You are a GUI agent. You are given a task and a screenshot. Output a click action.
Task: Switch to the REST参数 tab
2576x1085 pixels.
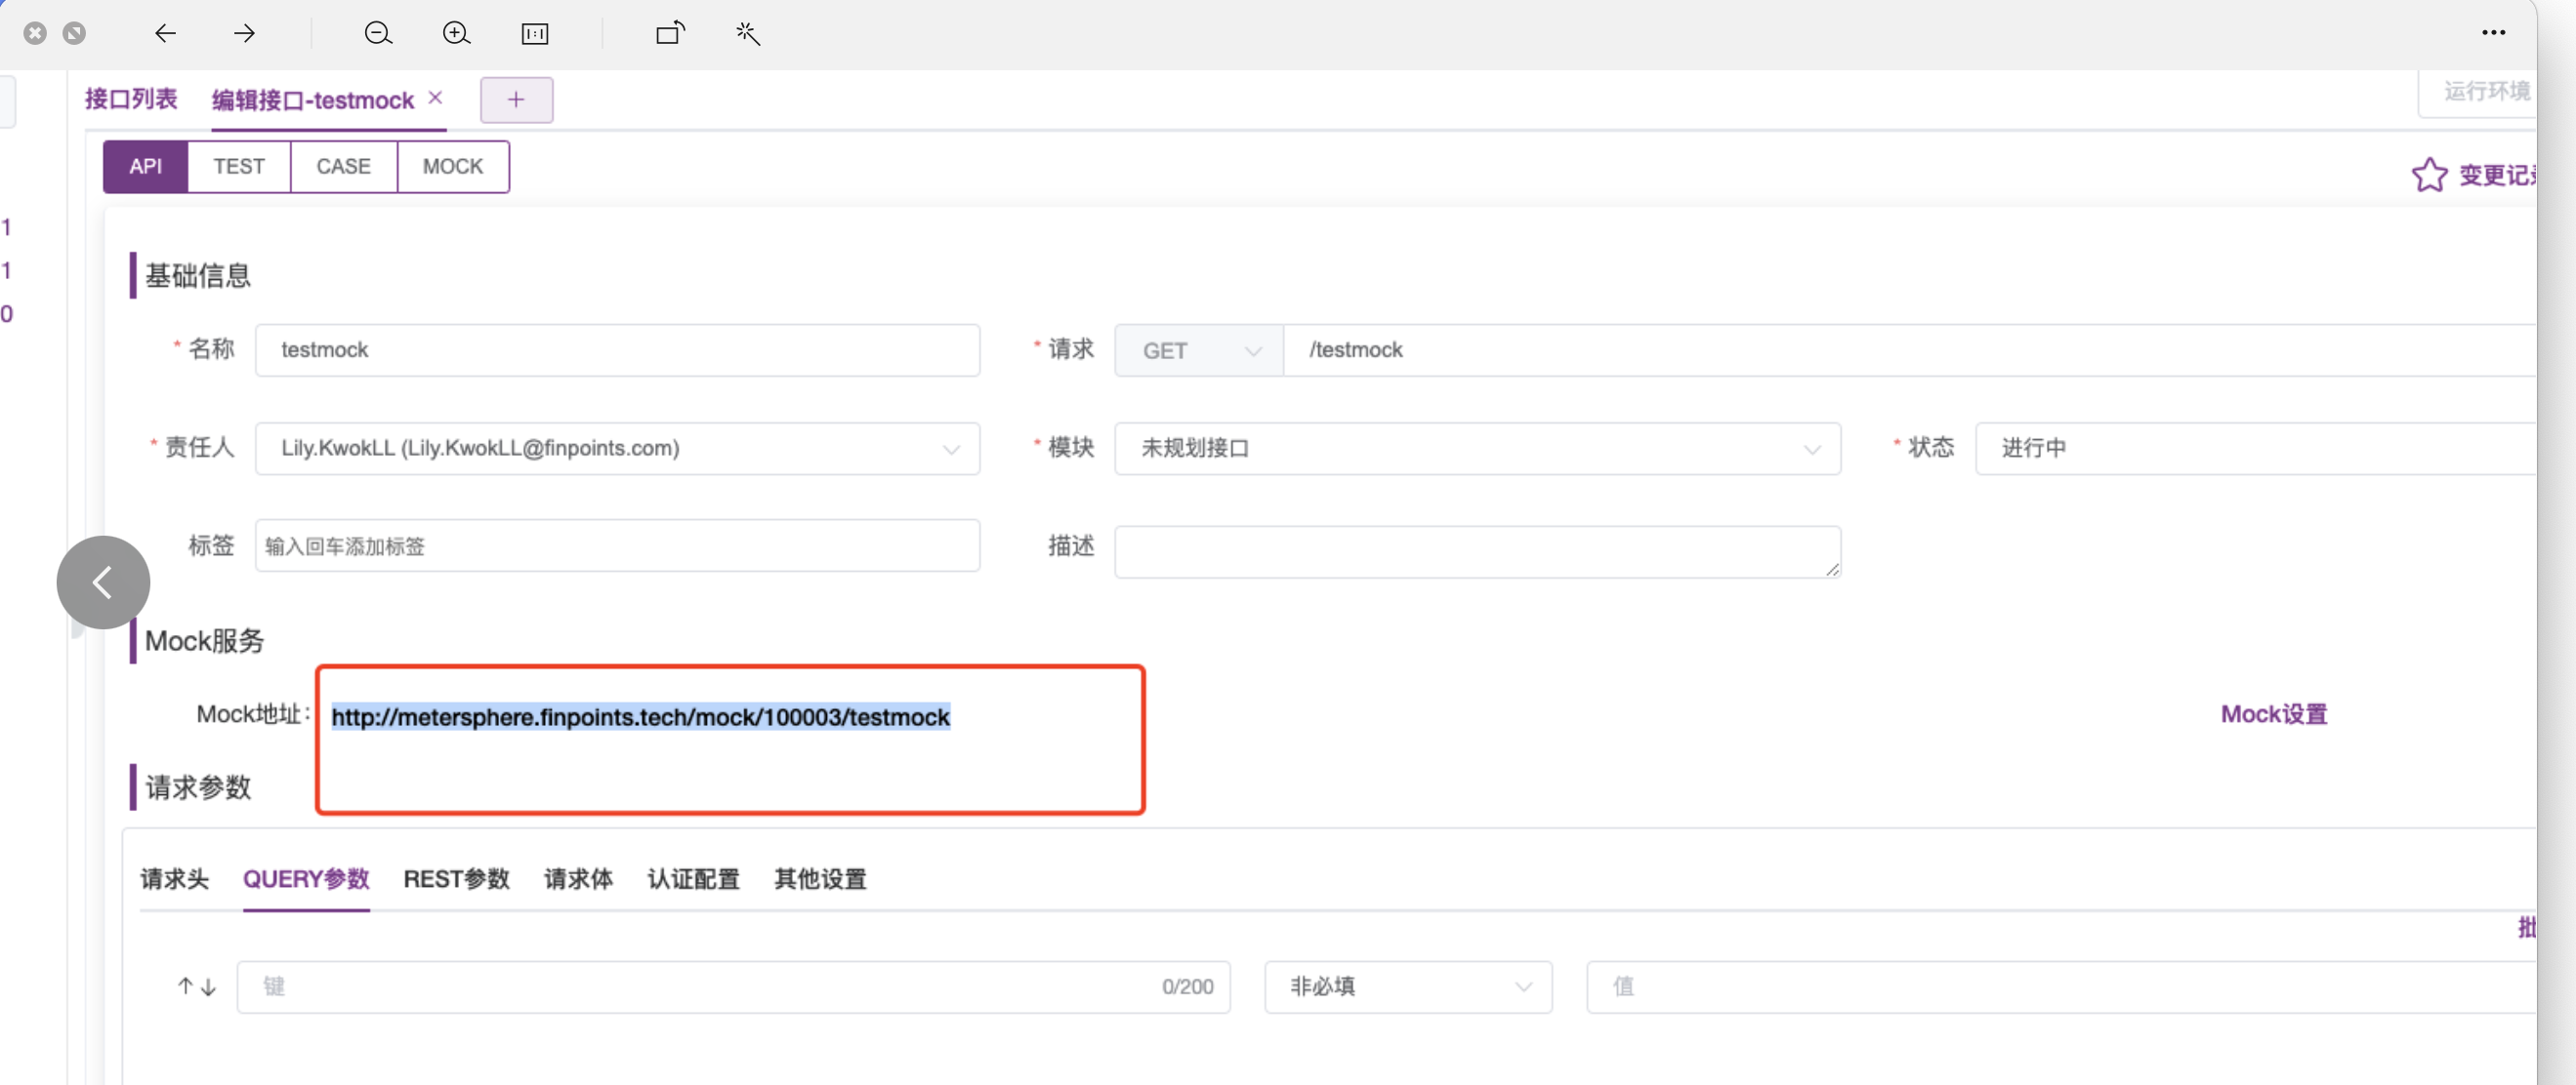coord(457,880)
